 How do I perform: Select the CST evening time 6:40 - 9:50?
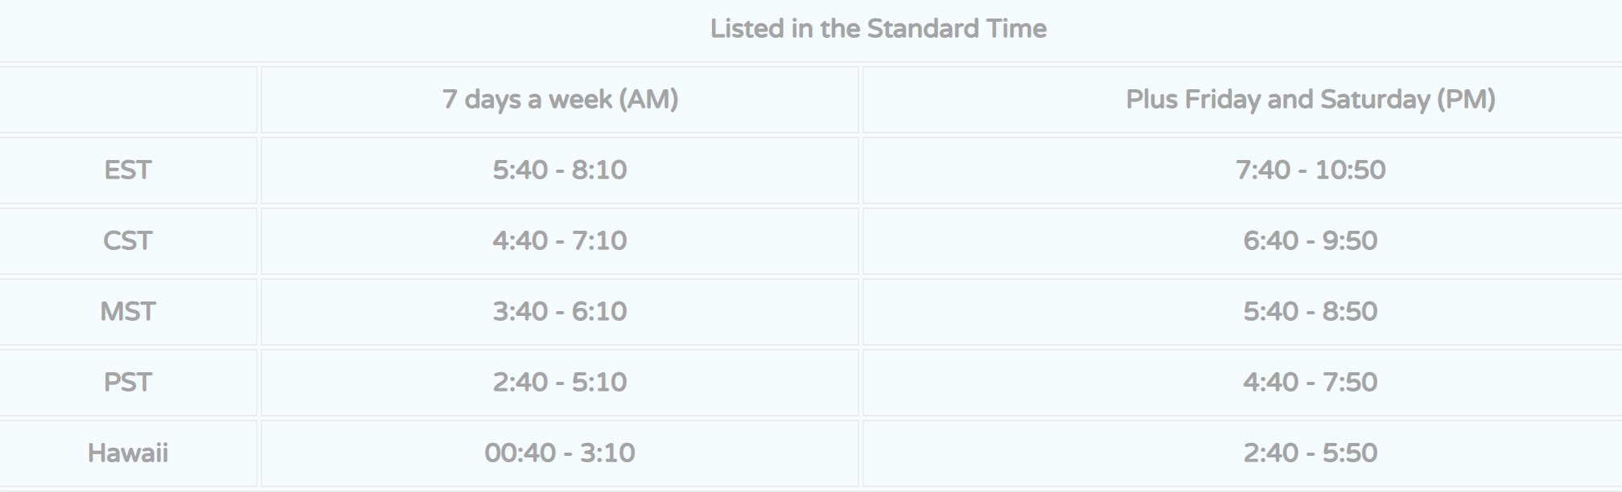point(1311,241)
